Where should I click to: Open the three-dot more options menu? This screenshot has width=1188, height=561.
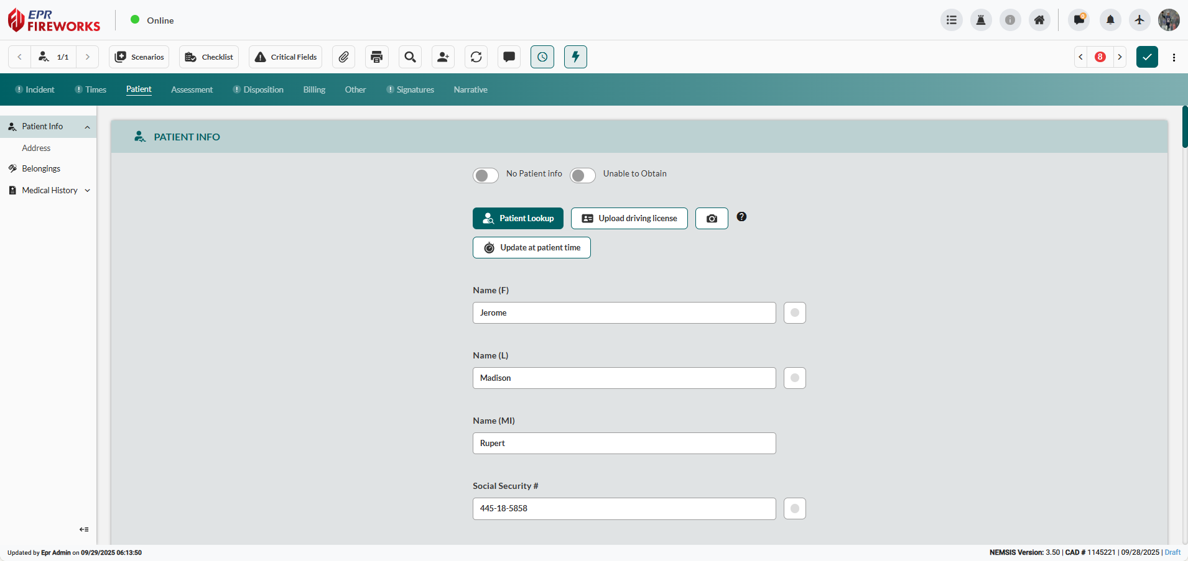pos(1174,57)
